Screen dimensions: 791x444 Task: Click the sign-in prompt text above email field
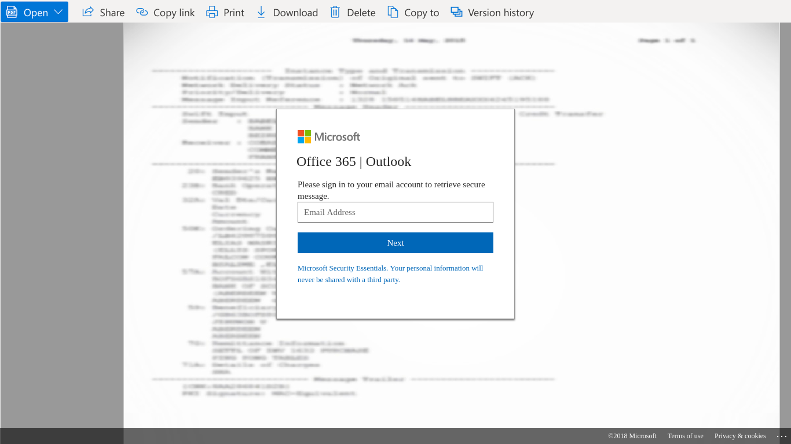(x=391, y=190)
